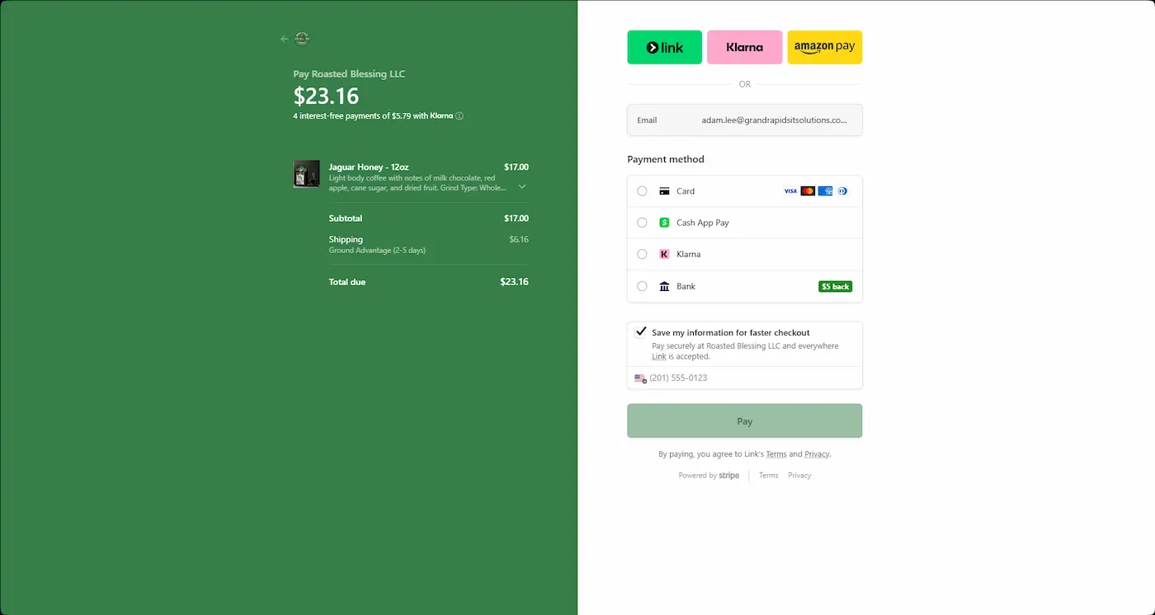The image size is (1155, 615).
Task: Click the Bank building icon
Action: [664, 287]
